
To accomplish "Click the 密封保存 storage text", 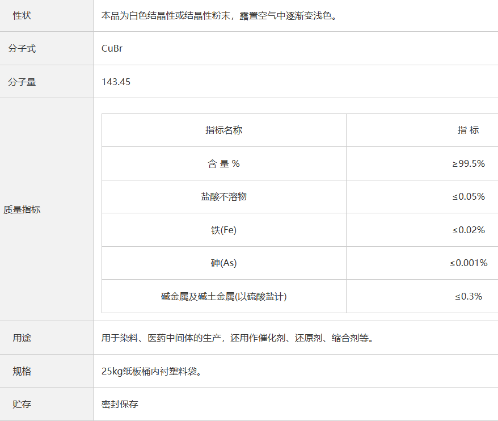I will [x=120, y=405].
